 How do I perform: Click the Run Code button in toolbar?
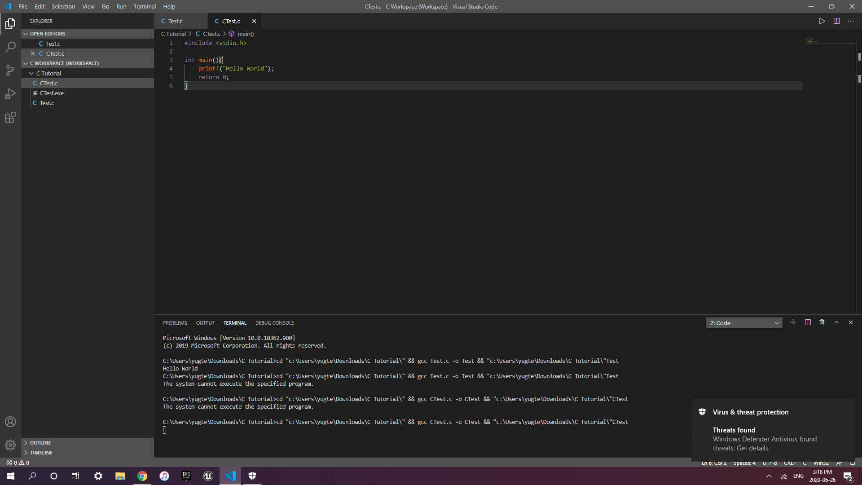point(822,21)
